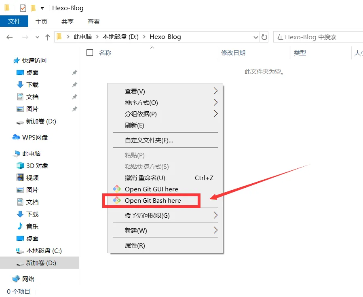The height and width of the screenshot is (297, 363).
Task: Click 本地磁盘 (D:) in the breadcrumb path
Action: (120, 37)
